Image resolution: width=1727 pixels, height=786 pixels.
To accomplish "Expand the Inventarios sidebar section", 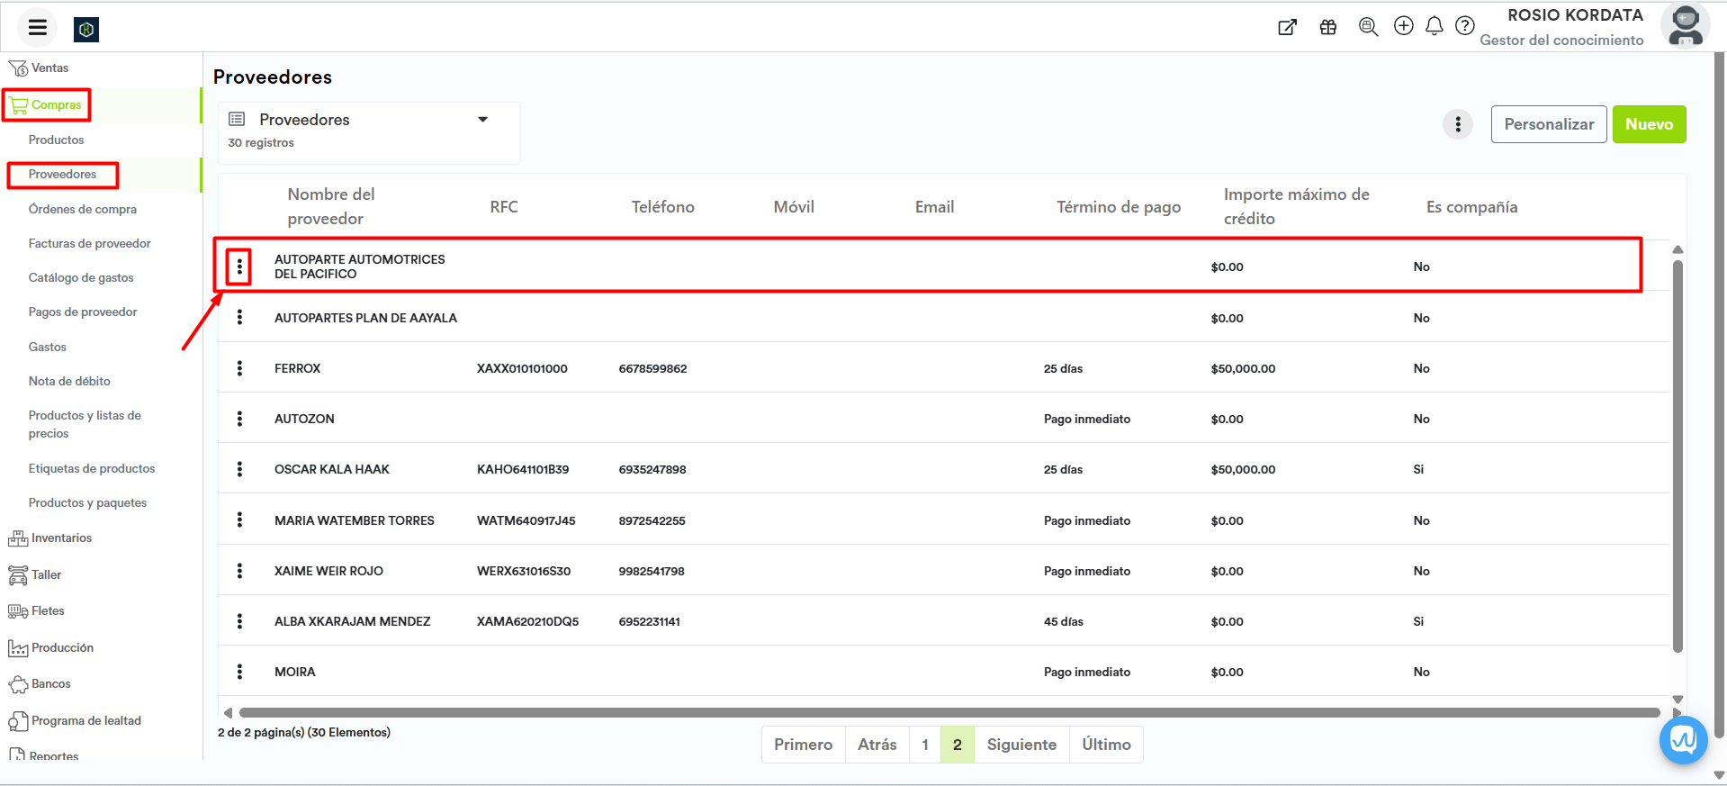I will click(x=61, y=538).
